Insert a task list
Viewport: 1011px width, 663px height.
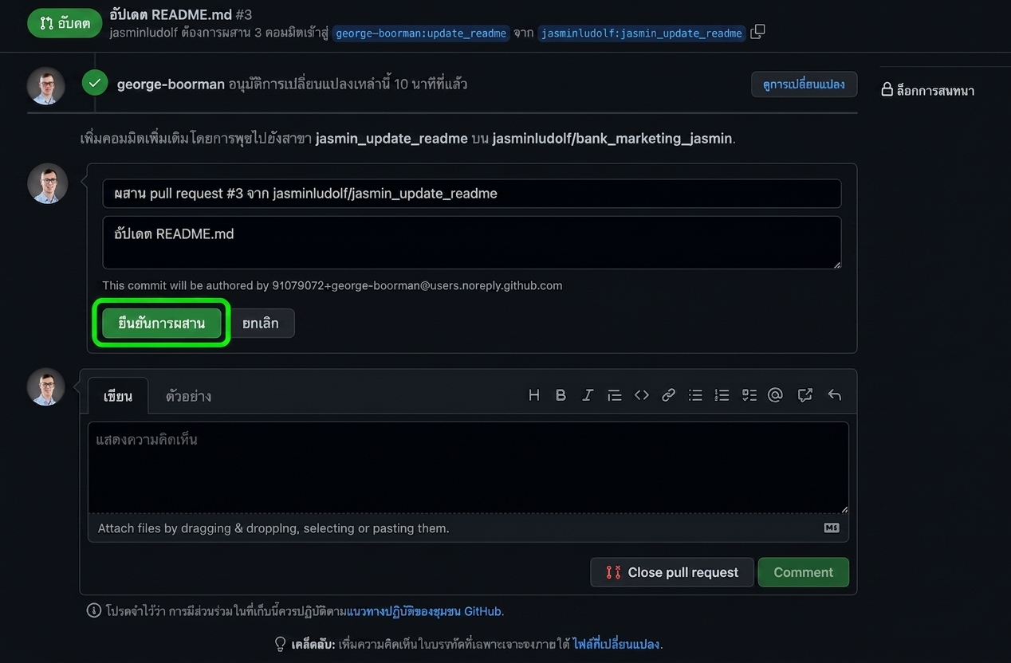(x=749, y=395)
